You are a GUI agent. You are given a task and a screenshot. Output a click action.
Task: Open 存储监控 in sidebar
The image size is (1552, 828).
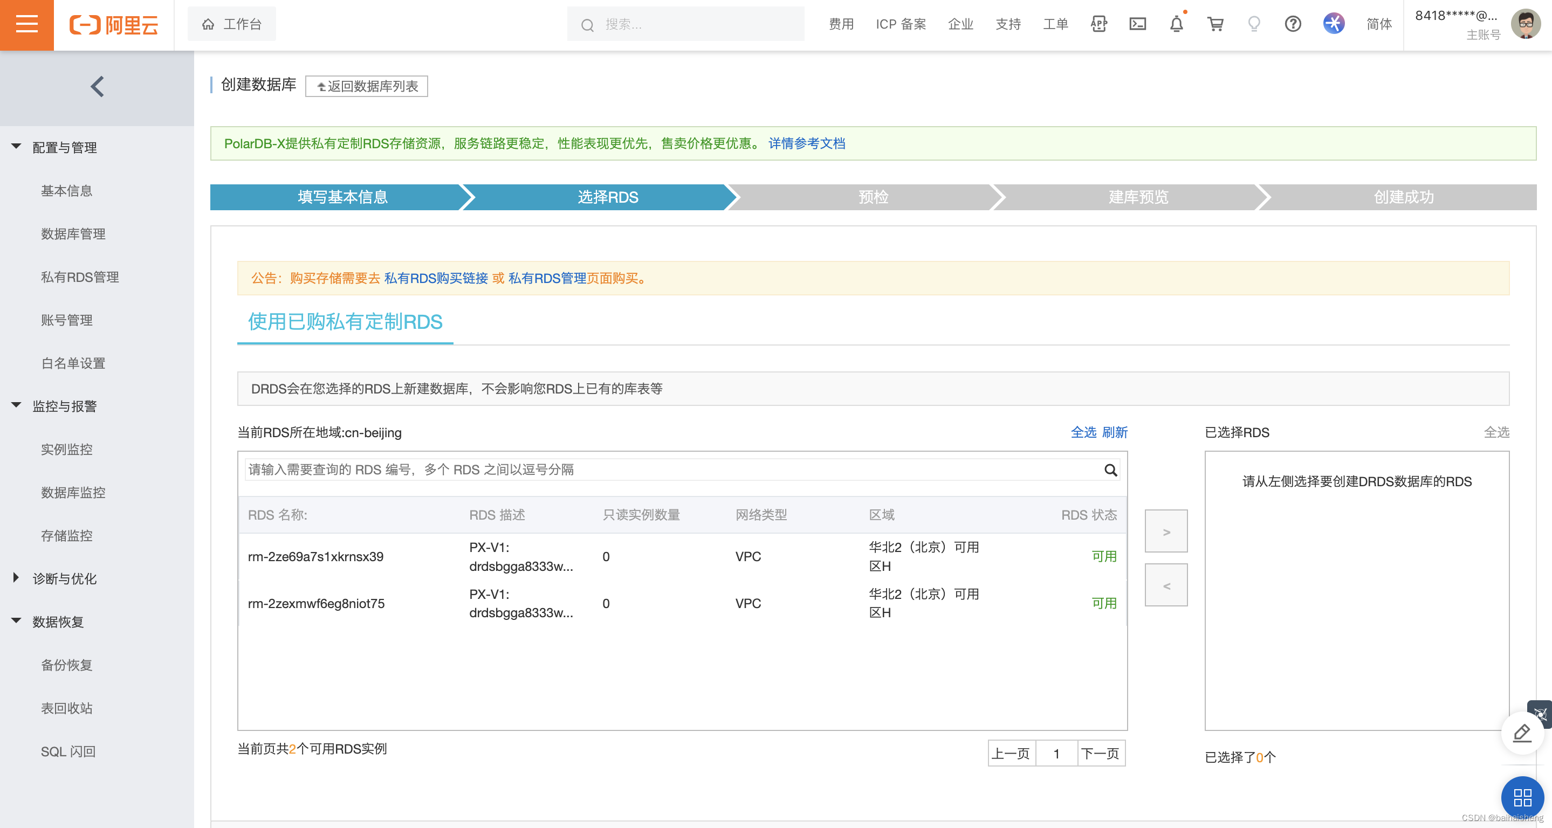(66, 535)
